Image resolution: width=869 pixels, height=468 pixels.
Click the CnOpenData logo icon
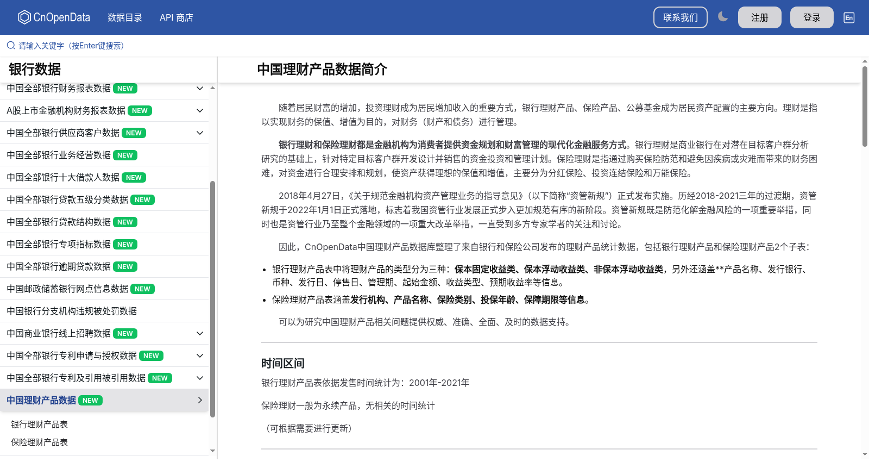coord(24,17)
